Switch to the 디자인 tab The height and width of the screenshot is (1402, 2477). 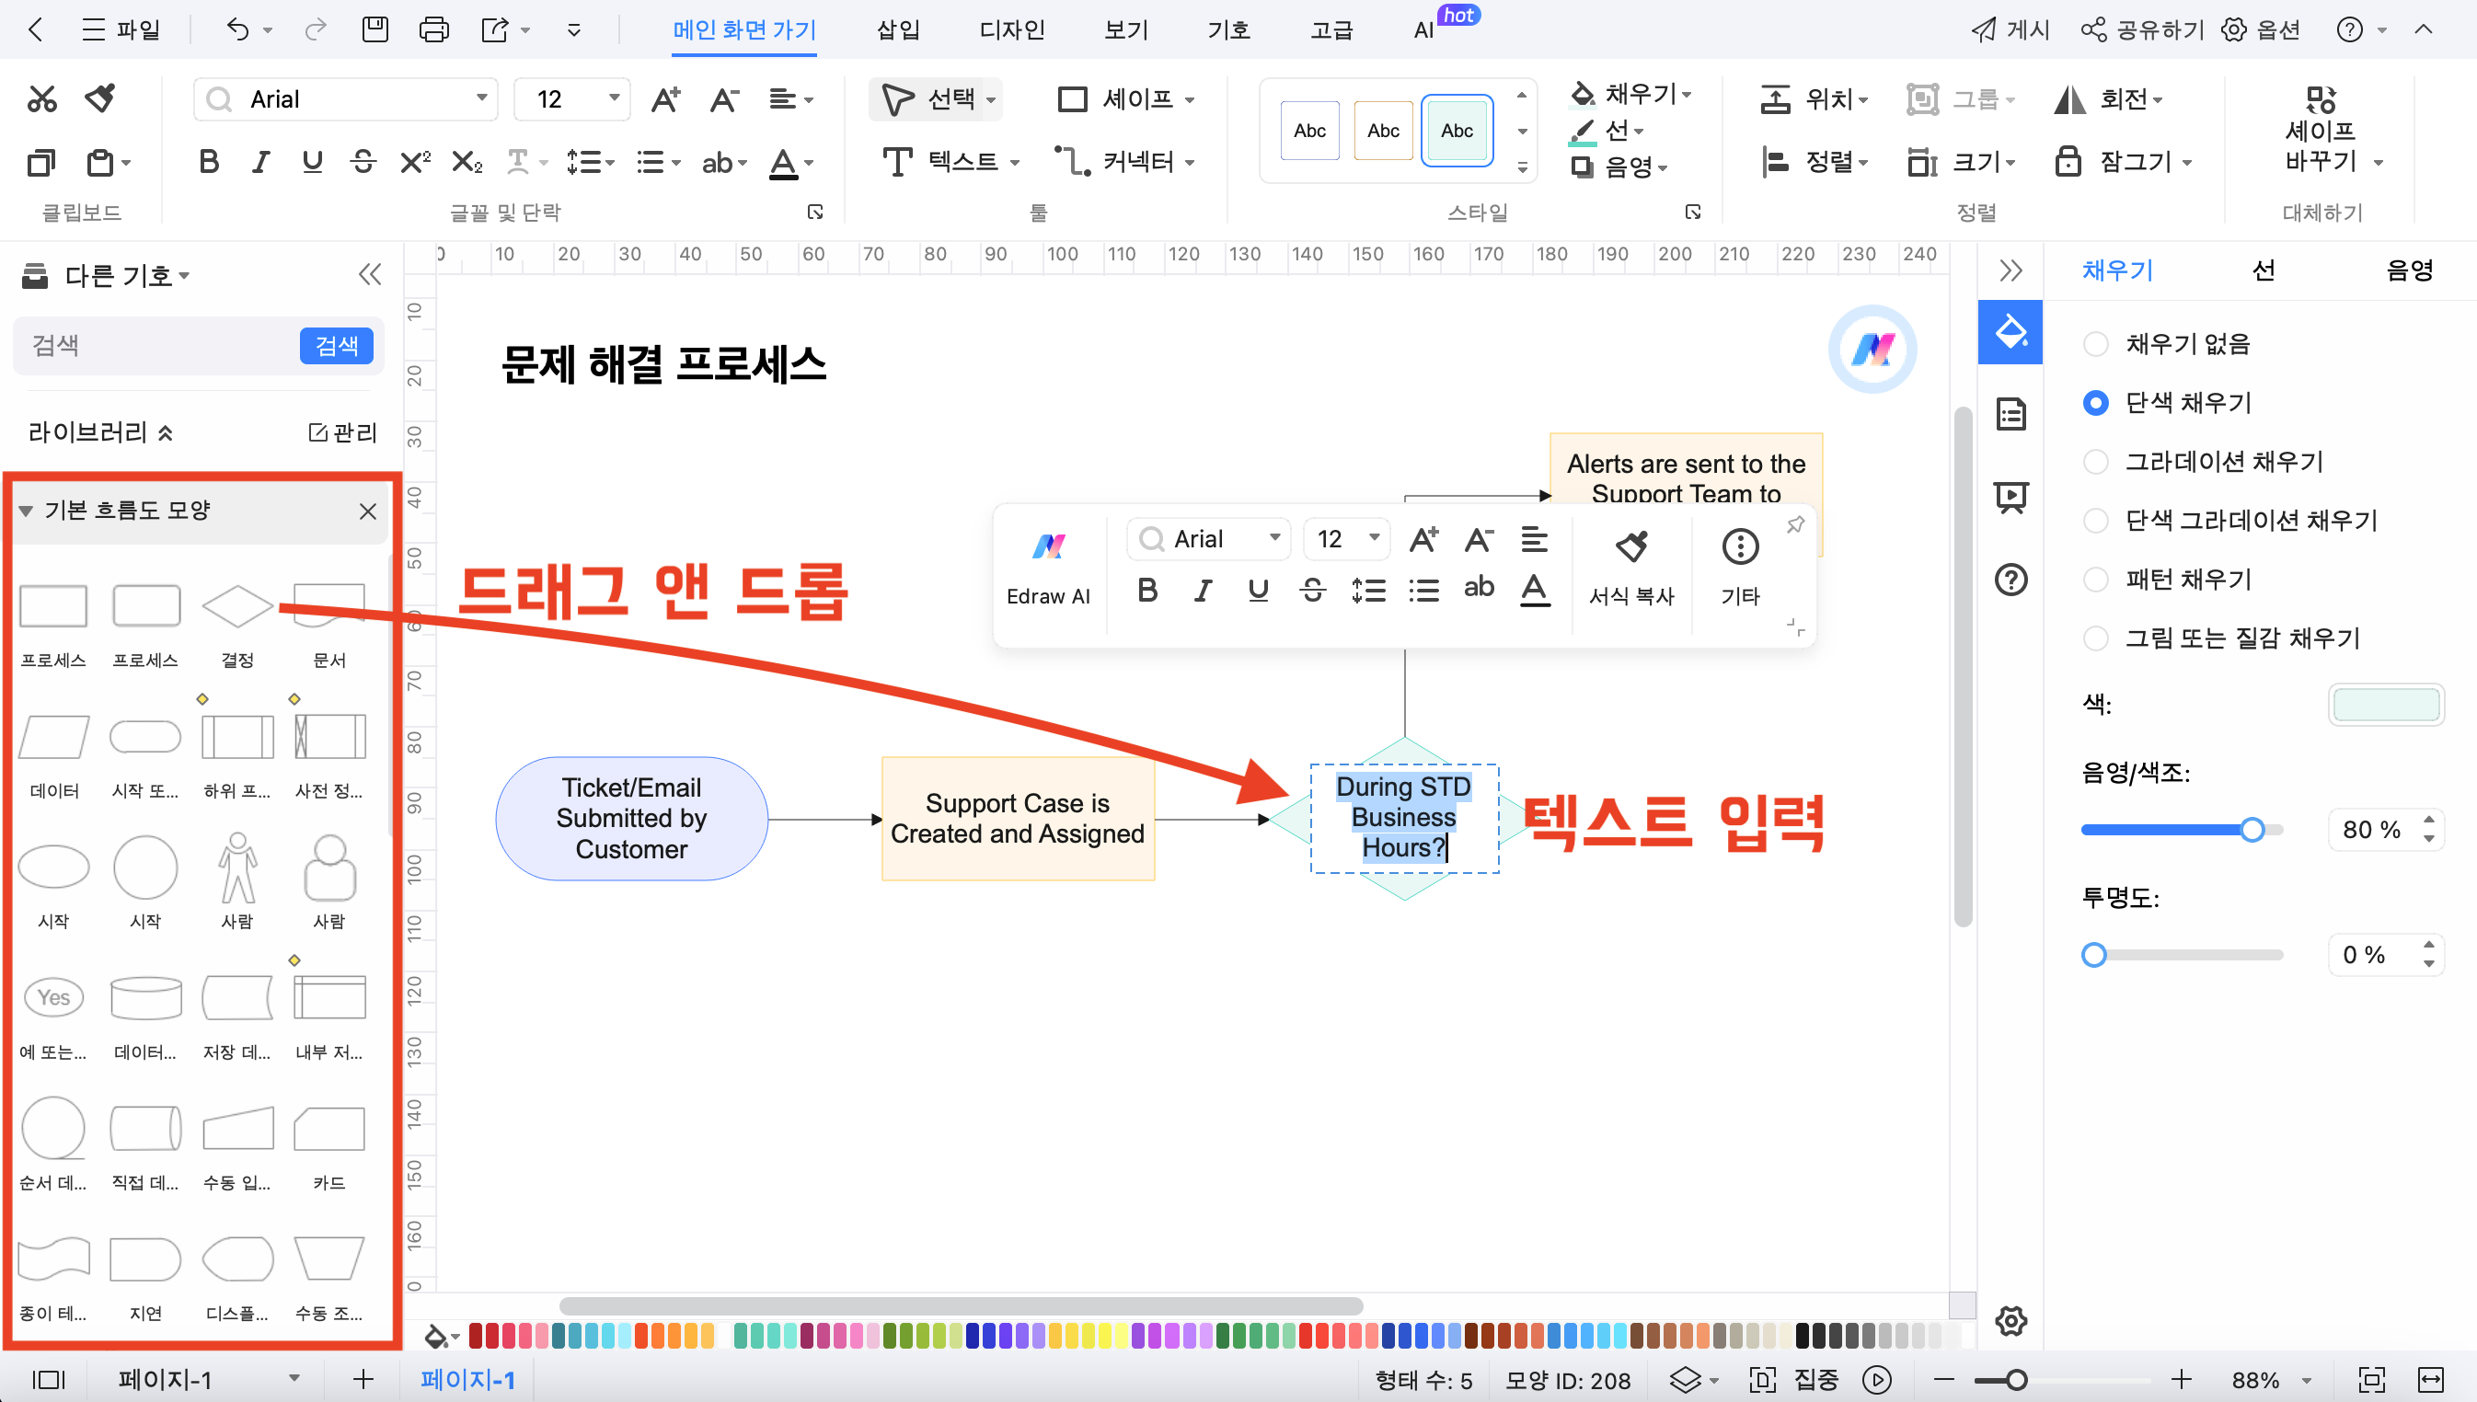pyautogui.click(x=1011, y=29)
